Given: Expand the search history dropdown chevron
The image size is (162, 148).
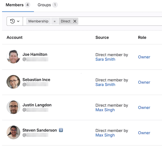Looking at the screenshot, I should [x=18, y=21].
